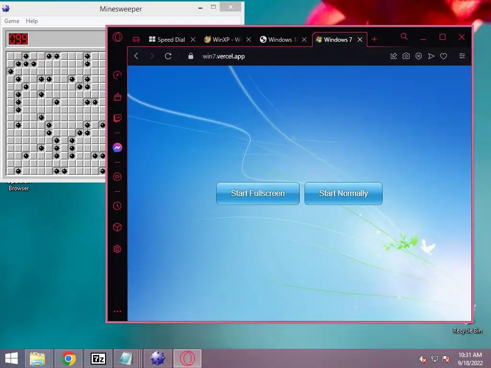Open the Game menu in Minesweeper
Screen dimensions: 491x368
pos(12,21)
